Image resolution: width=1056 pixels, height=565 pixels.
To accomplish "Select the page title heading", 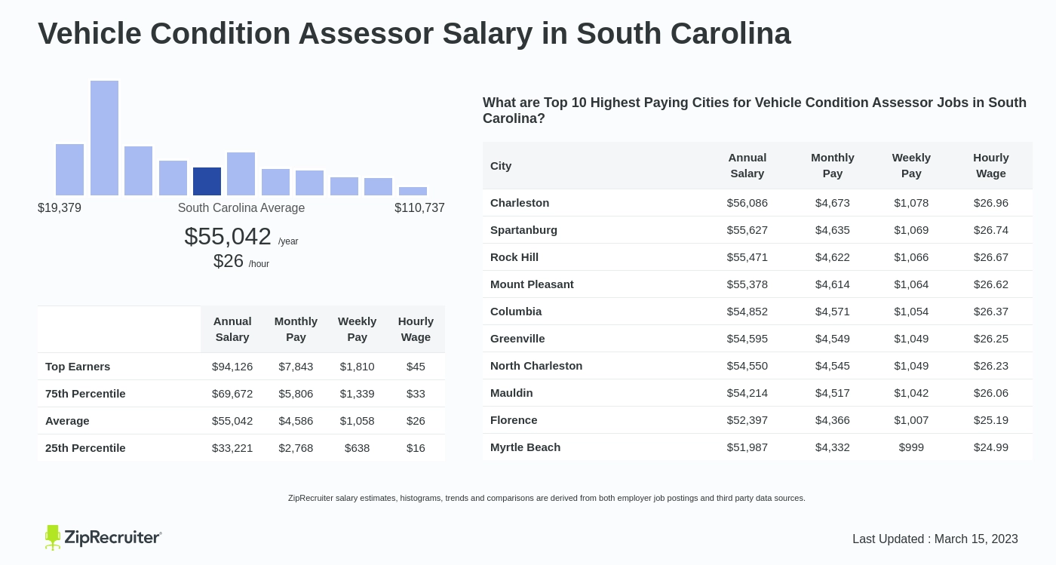I will [x=414, y=33].
